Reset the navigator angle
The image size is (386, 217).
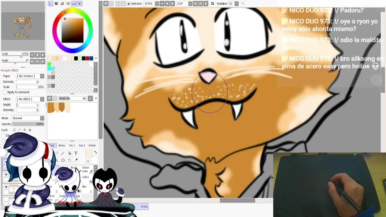43,61
